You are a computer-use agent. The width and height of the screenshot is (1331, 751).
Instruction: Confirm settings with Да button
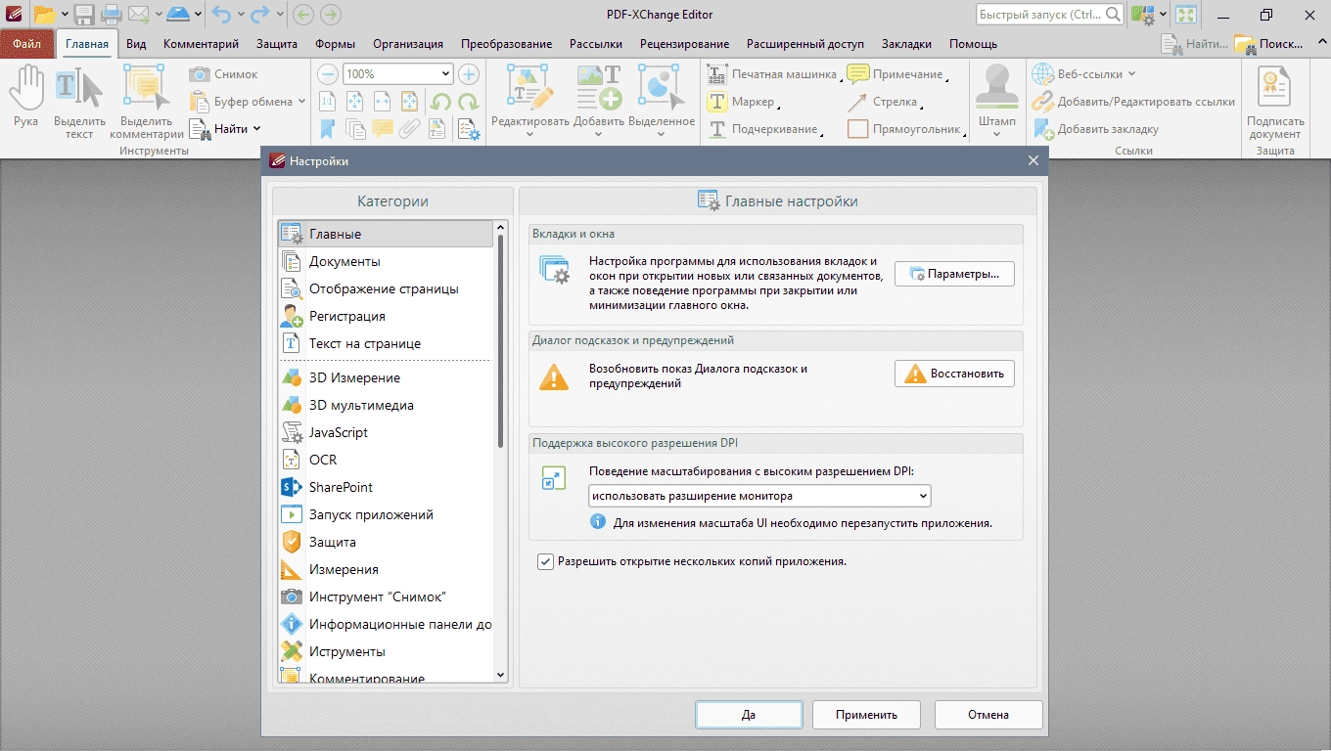[749, 715]
